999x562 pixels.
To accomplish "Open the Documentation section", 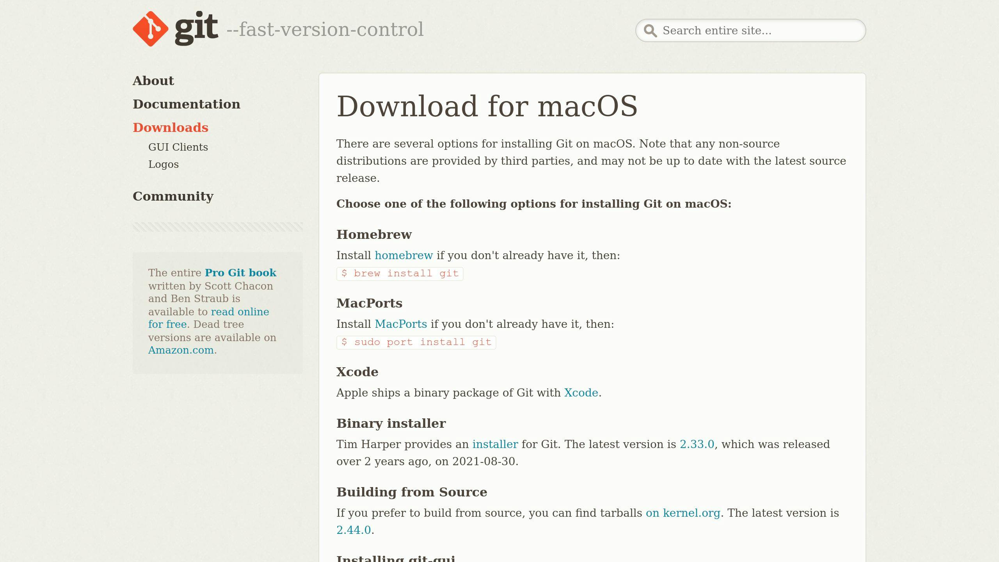I will point(186,104).
